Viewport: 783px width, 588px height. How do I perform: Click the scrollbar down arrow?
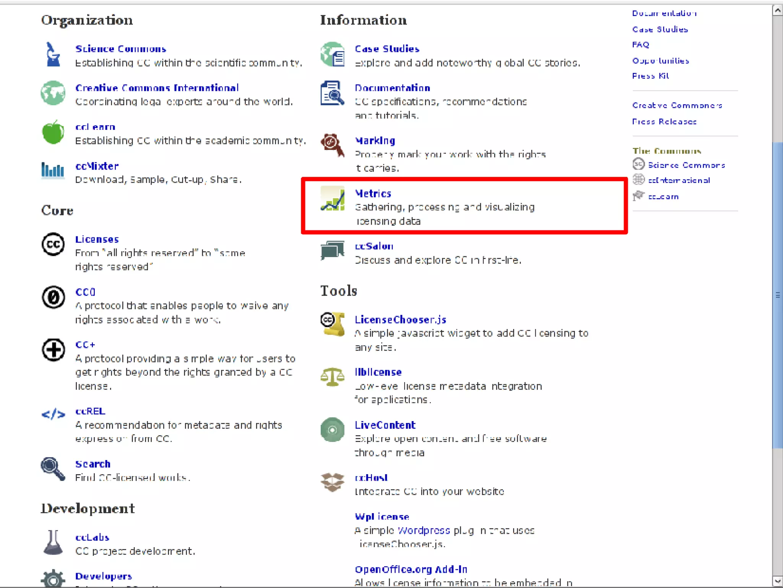777,582
